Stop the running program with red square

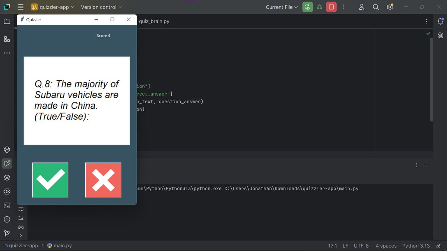tap(331, 7)
